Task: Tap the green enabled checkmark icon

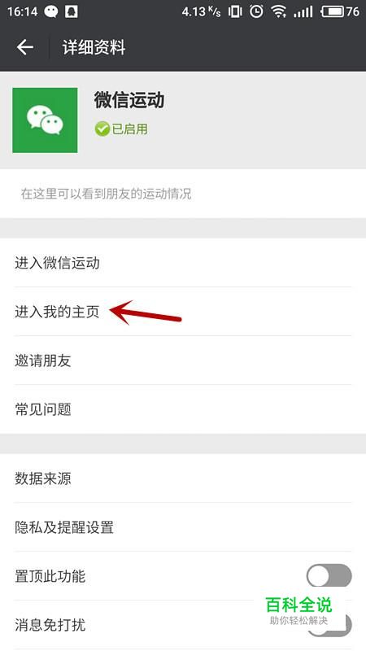Action: (x=102, y=129)
